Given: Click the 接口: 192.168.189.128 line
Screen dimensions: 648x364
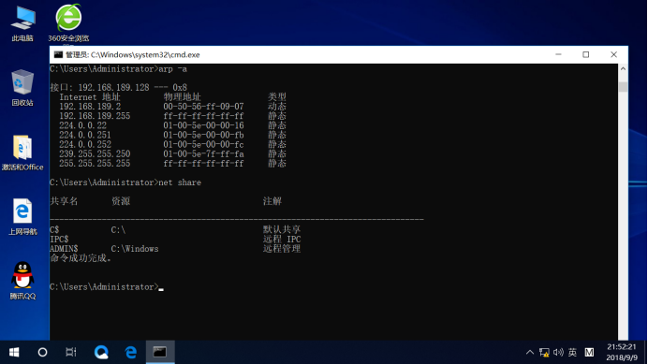Looking at the screenshot, I should [118, 88].
